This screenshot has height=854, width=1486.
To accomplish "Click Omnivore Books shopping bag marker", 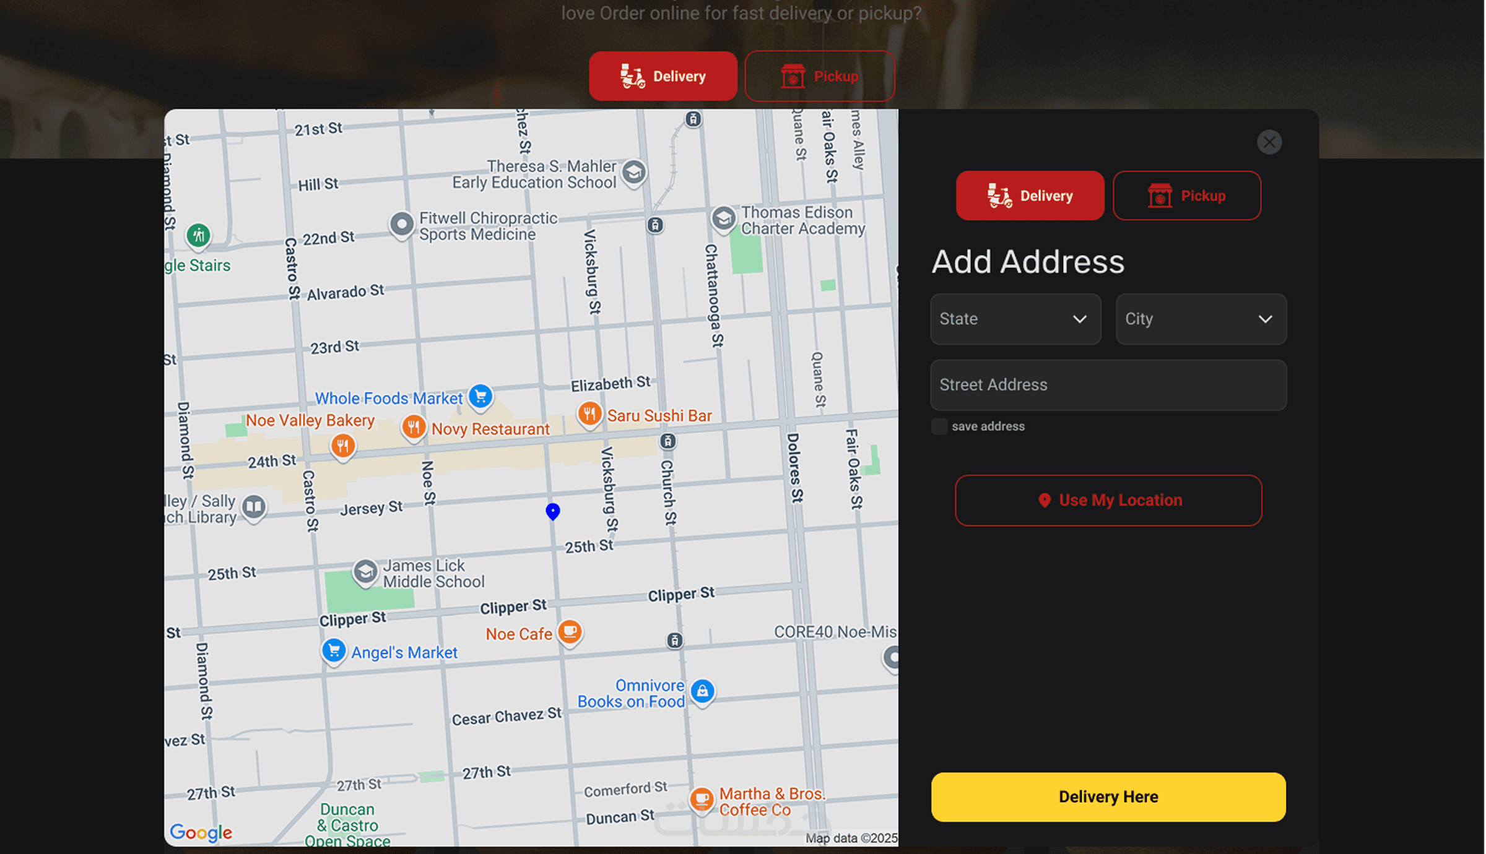I will [x=702, y=691].
